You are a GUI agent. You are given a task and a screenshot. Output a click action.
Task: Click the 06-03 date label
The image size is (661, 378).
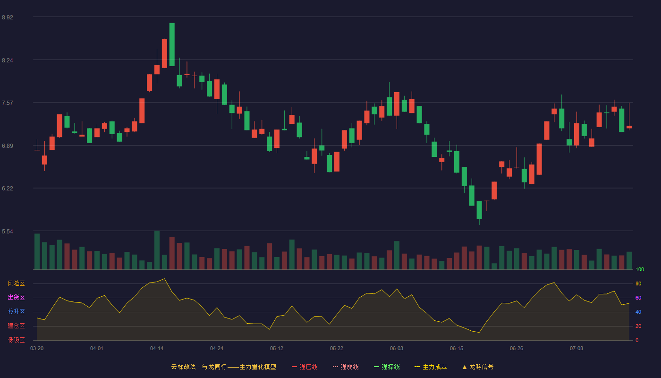tap(397, 348)
